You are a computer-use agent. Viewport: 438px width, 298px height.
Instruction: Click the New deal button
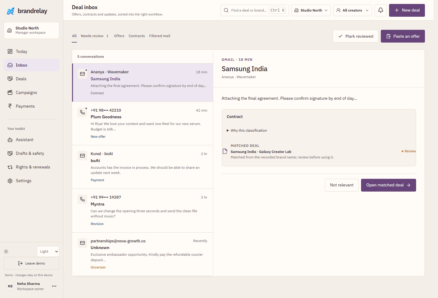407,10
